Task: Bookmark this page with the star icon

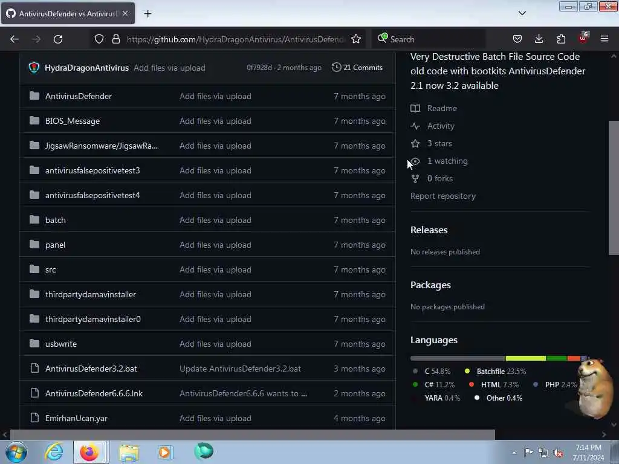Action: [x=356, y=39]
